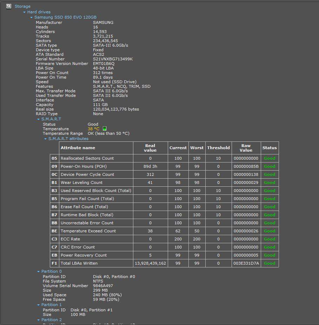The width and height of the screenshot is (319, 325).
Task: Select the Samsung SSD 850 EVO 120GB label
Action: pos(66,18)
